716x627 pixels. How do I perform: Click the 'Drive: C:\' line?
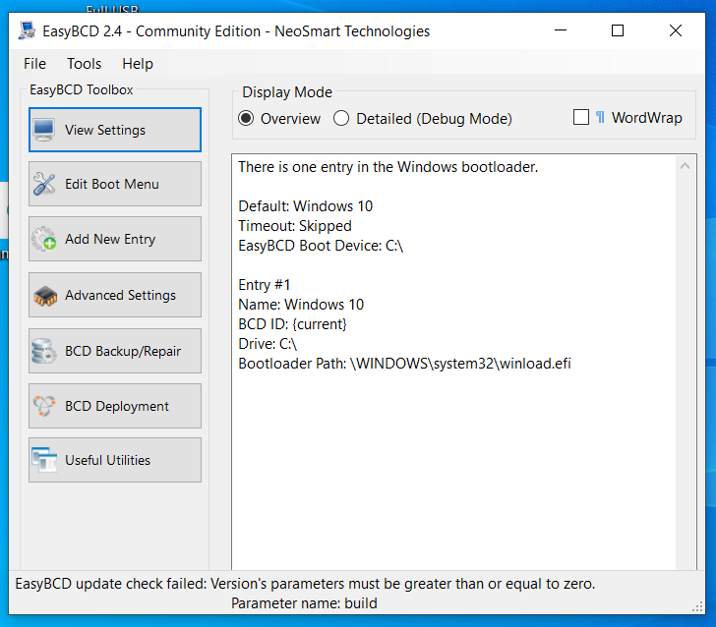(x=268, y=344)
